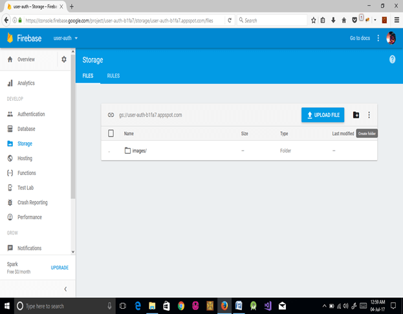Screen dimensions: 403x314
Task: Click the Create folder icon
Action: coord(356,115)
